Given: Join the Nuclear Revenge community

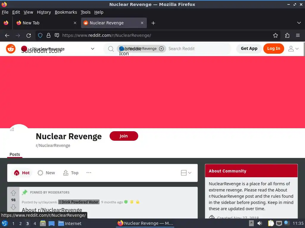Looking at the screenshot, I should (124, 136).
